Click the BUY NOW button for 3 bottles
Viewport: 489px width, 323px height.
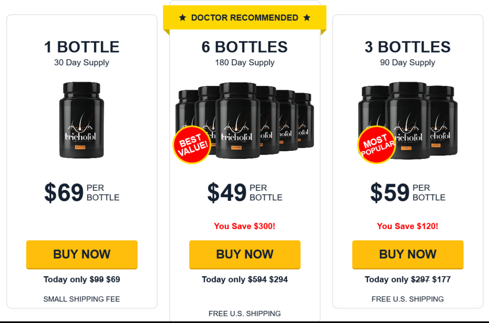[x=408, y=254]
